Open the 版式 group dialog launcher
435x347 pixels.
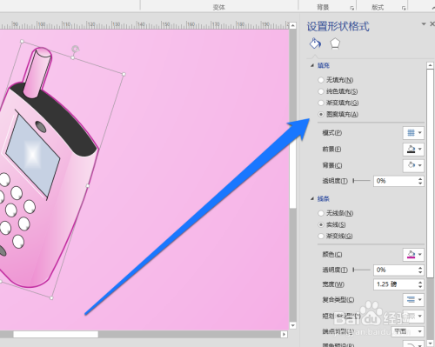(404, 8)
